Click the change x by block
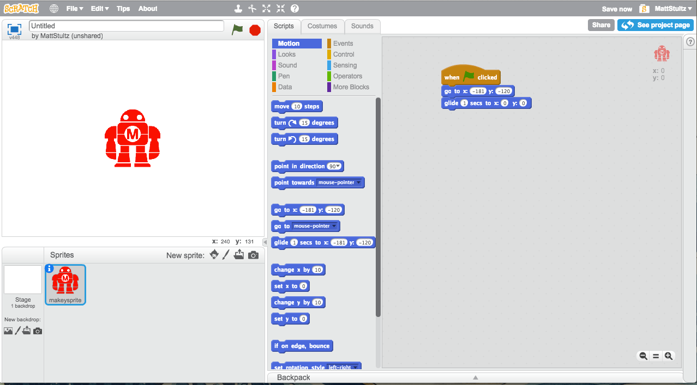The height and width of the screenshot is (385, 697). (298, 270)
